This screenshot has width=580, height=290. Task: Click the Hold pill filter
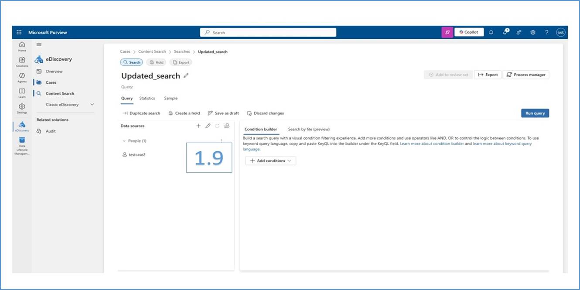pos(157,62)
